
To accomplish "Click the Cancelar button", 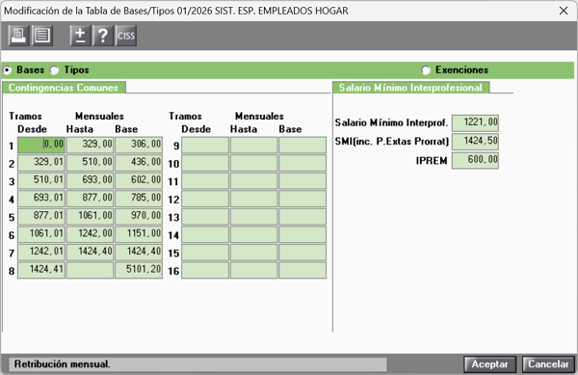I will pos(548,364).
